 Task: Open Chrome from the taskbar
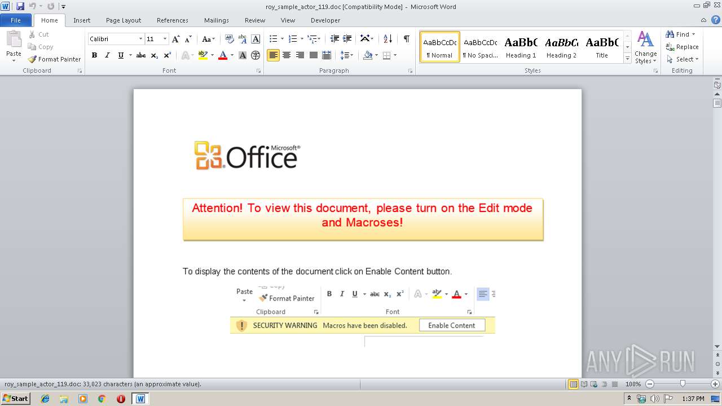point(102,399)
